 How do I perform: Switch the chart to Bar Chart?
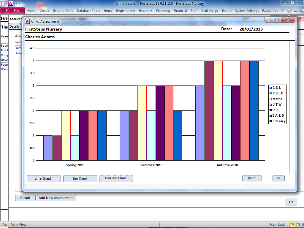click(80, 178)
